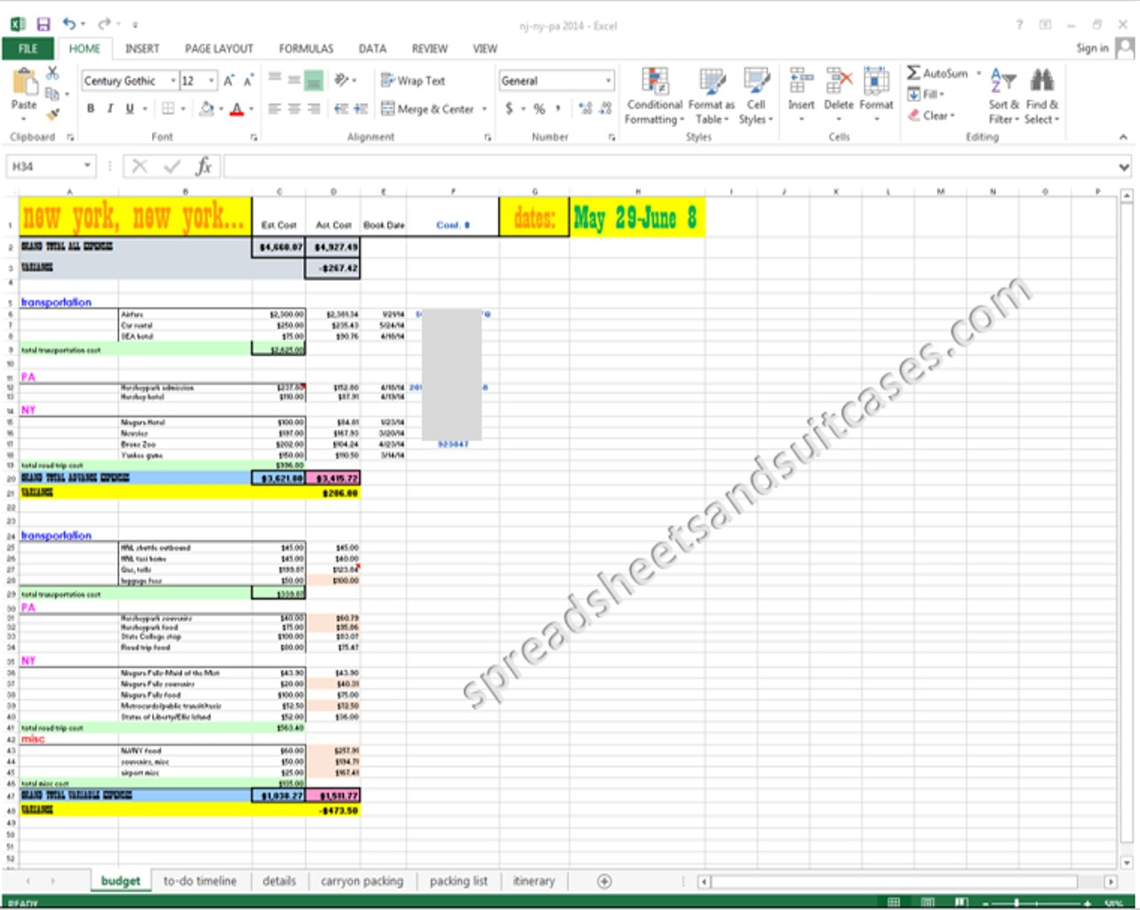1140x910 pixels.
Task: Open Cell Styles gallery
Action: pyautogui.click(x=756, y=95)
